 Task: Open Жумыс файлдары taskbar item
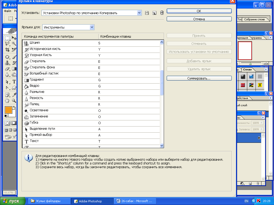pyautogui.click(x=50, y=201)
